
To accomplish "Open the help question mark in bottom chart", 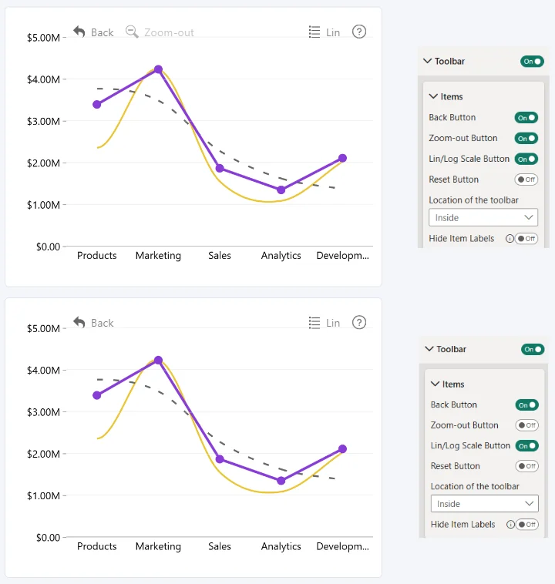I will click(x=359, y=322).
